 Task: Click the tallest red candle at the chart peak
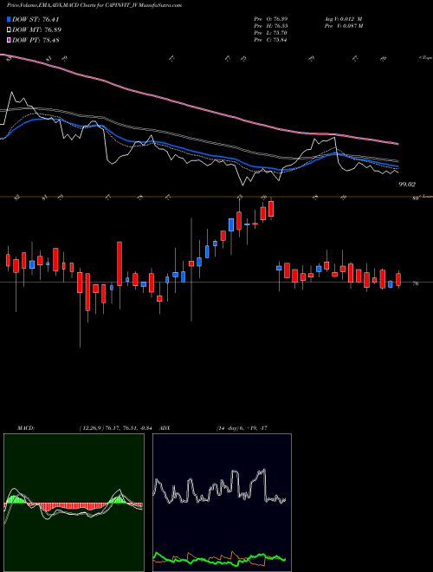point(271,209)
